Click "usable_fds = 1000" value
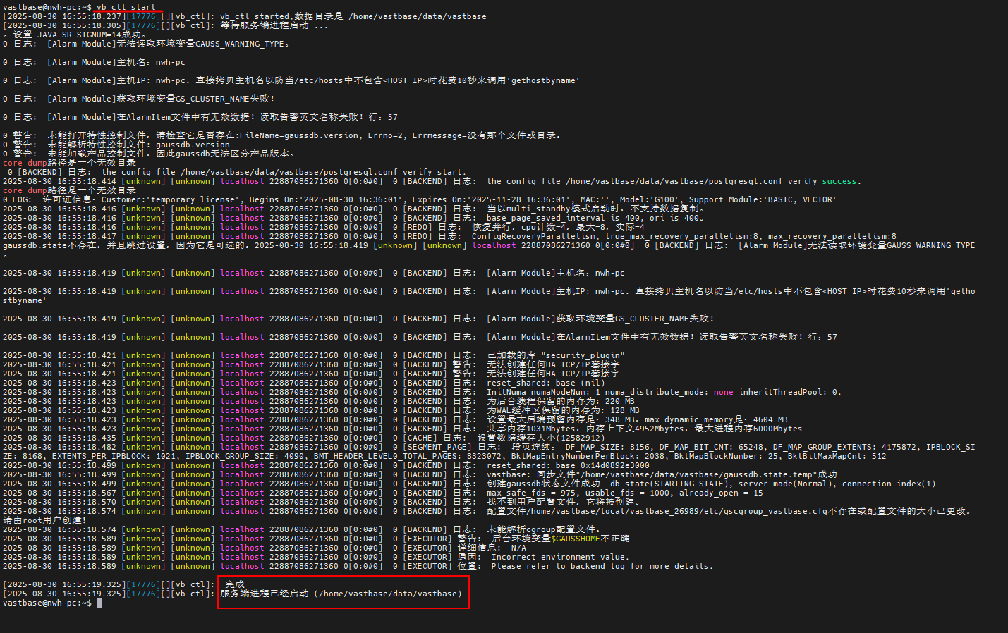 coord(627,493)
